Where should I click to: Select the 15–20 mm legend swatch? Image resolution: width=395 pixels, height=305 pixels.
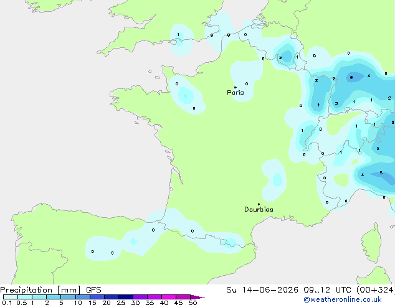97,297
